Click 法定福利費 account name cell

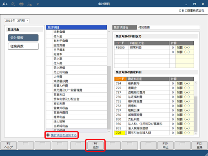tap(148, 97)
